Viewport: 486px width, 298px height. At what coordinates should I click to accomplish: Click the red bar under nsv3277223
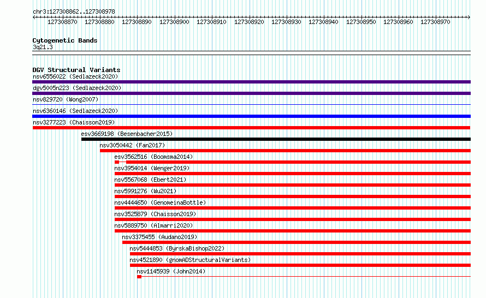[x=251, y=128]
